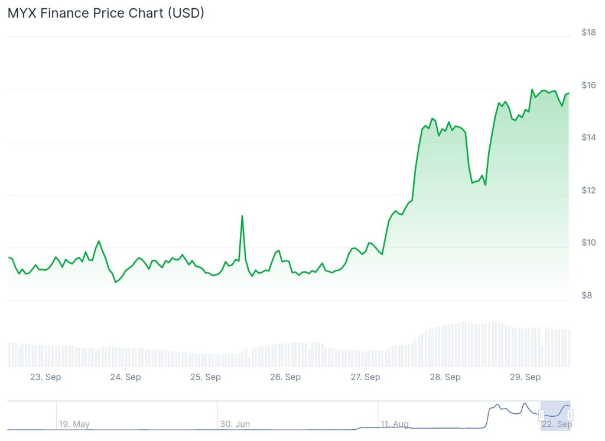Click the price spike peak on 25 Sep
Viewport: 605px width, 441px height.
pos(242,216)
